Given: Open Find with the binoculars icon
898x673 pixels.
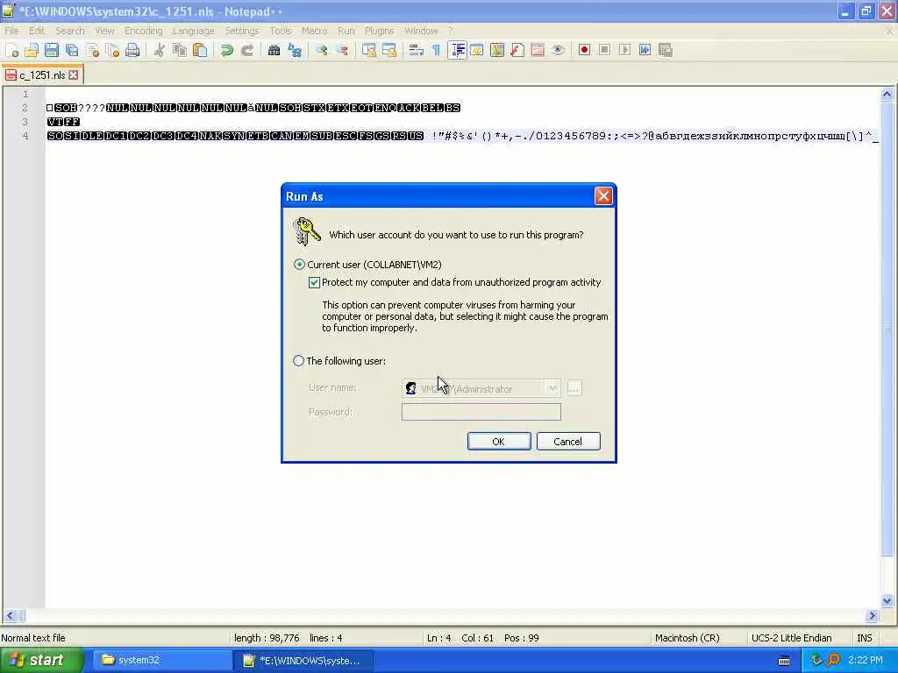Looking at the screenshot, I should tap(274, 50).
